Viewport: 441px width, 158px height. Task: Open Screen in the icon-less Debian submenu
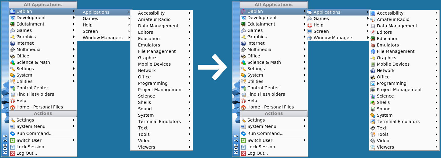[x=103, y=31]
